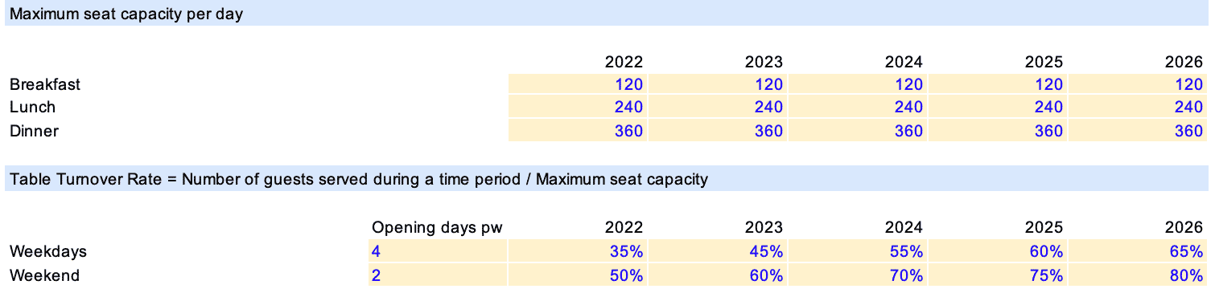The width and height of the screenshot is (1215, 297).
Task: Click the Opening days pw column header
Action: click(x=437, y=227)
